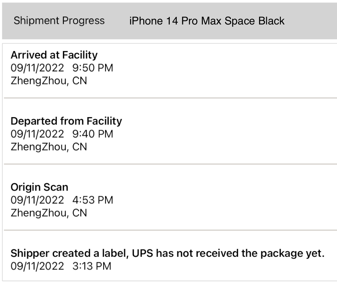
Task: Click the 3:13 PM timestamp
Action: pyautogui.click(x=92, y=266)
